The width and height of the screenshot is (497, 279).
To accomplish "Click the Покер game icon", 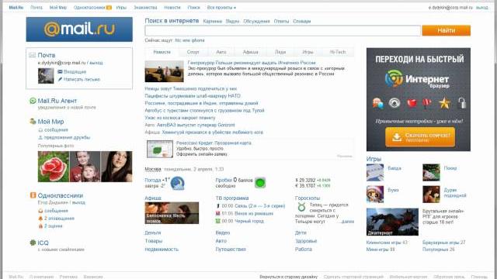I will tap(431, 172).
